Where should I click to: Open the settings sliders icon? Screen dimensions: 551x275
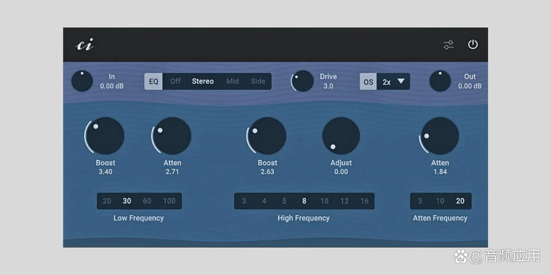click(449, 45)
